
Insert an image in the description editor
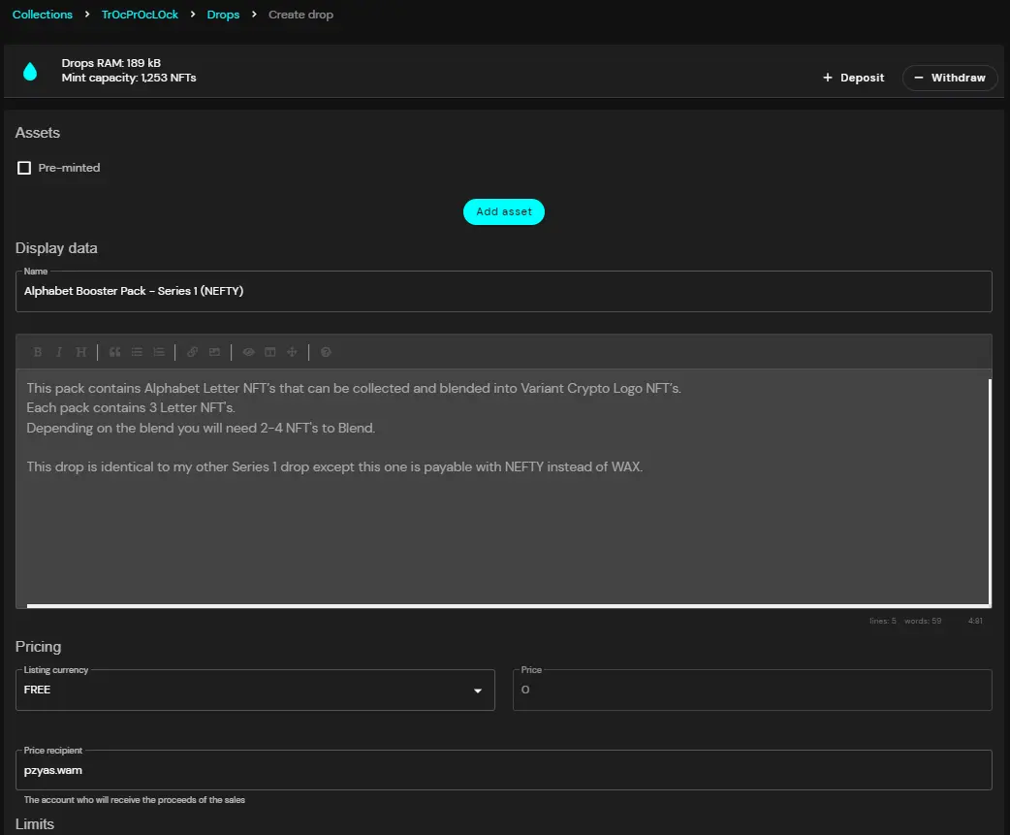(214, 352)
